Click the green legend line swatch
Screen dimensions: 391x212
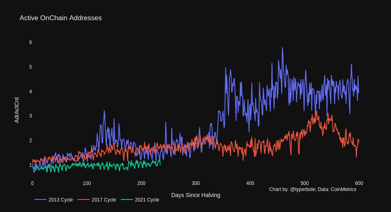point(127,200)
